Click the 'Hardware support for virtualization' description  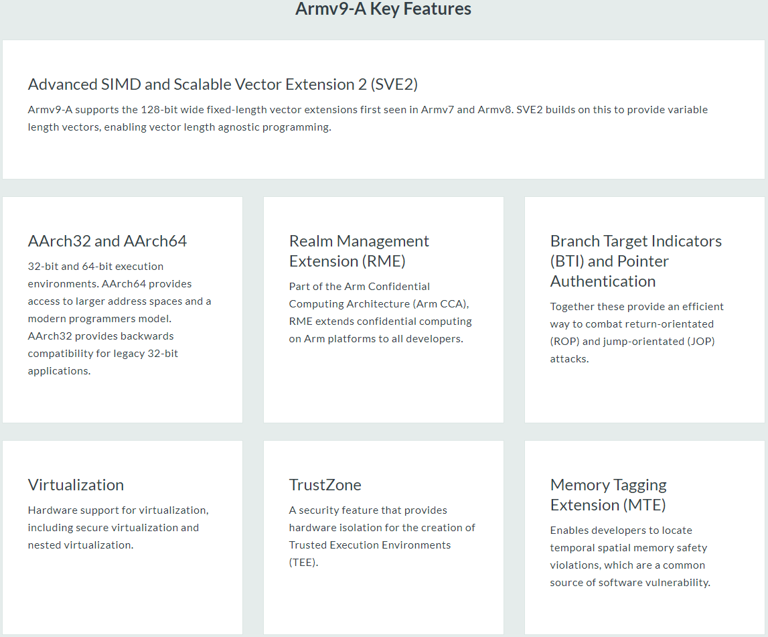pos(118,528)
